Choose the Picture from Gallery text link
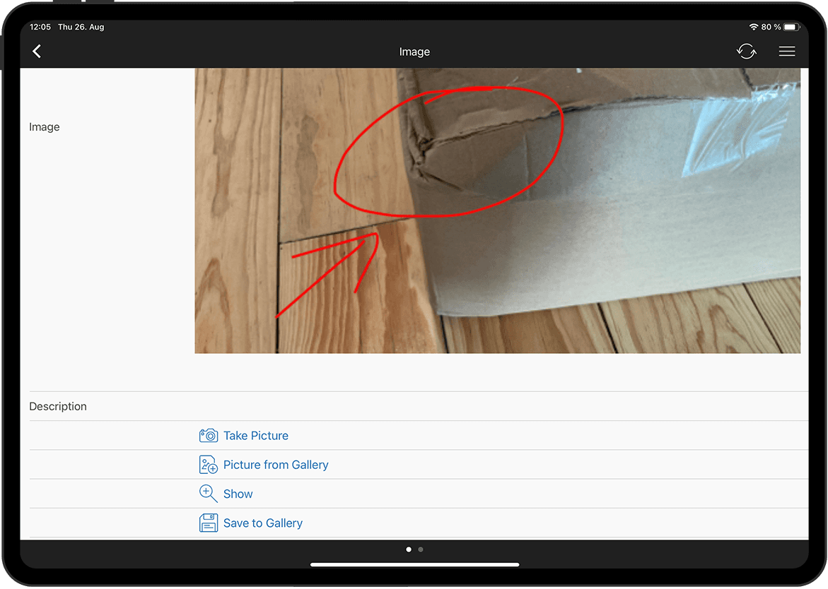Image resolution: width=828 pixels, height=589 pixels. click(276, 465)
